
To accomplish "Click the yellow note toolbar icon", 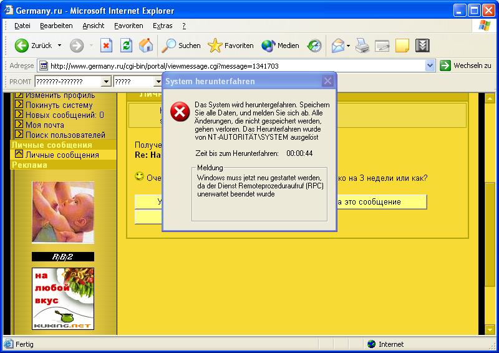I will pyautogui.click(x=402, y=46).
